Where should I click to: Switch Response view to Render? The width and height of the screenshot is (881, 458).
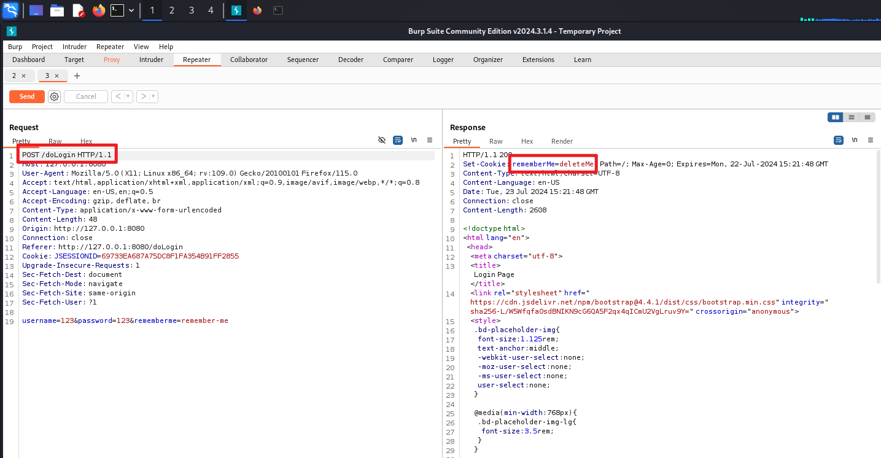tap(562, 141)
